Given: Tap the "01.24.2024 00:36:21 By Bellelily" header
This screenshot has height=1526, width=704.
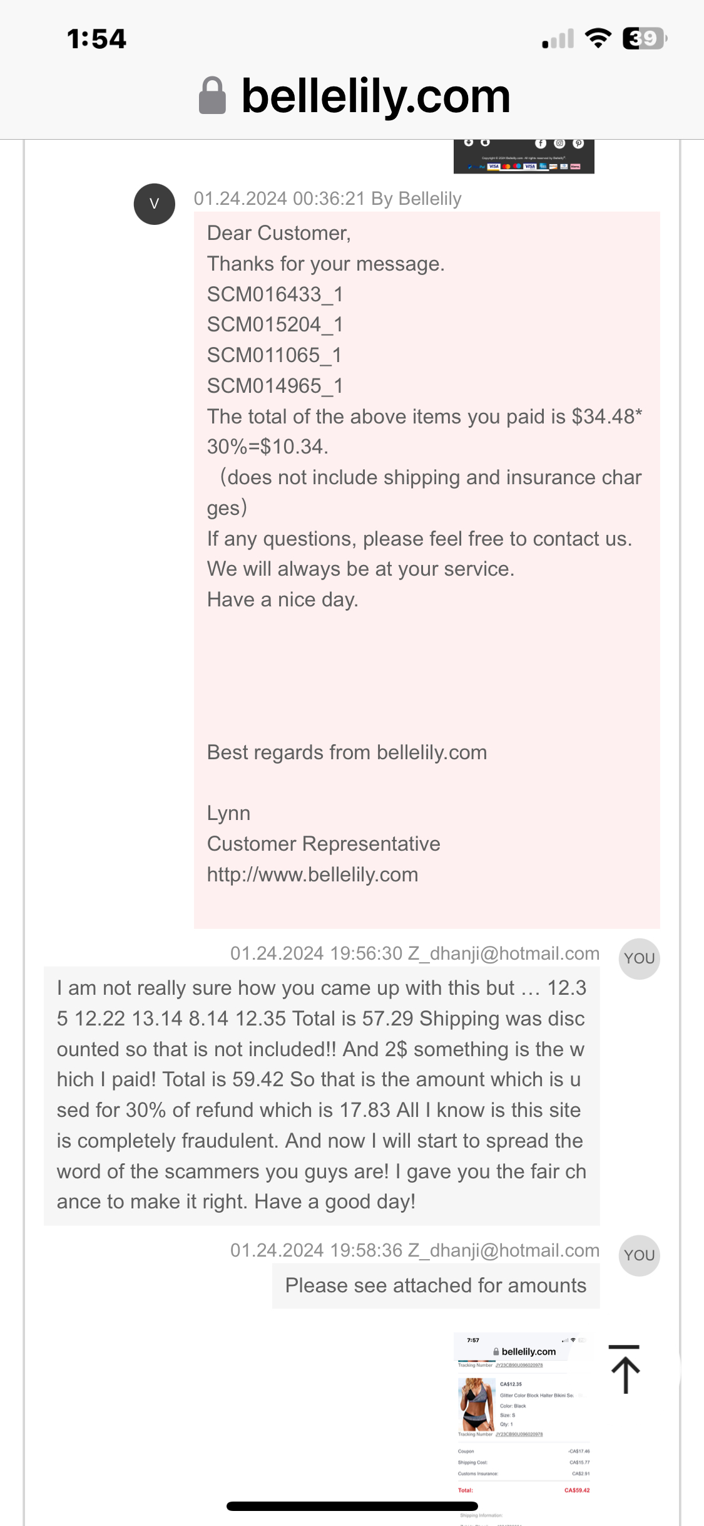Looking at the screenshot, I should [327, 199].
